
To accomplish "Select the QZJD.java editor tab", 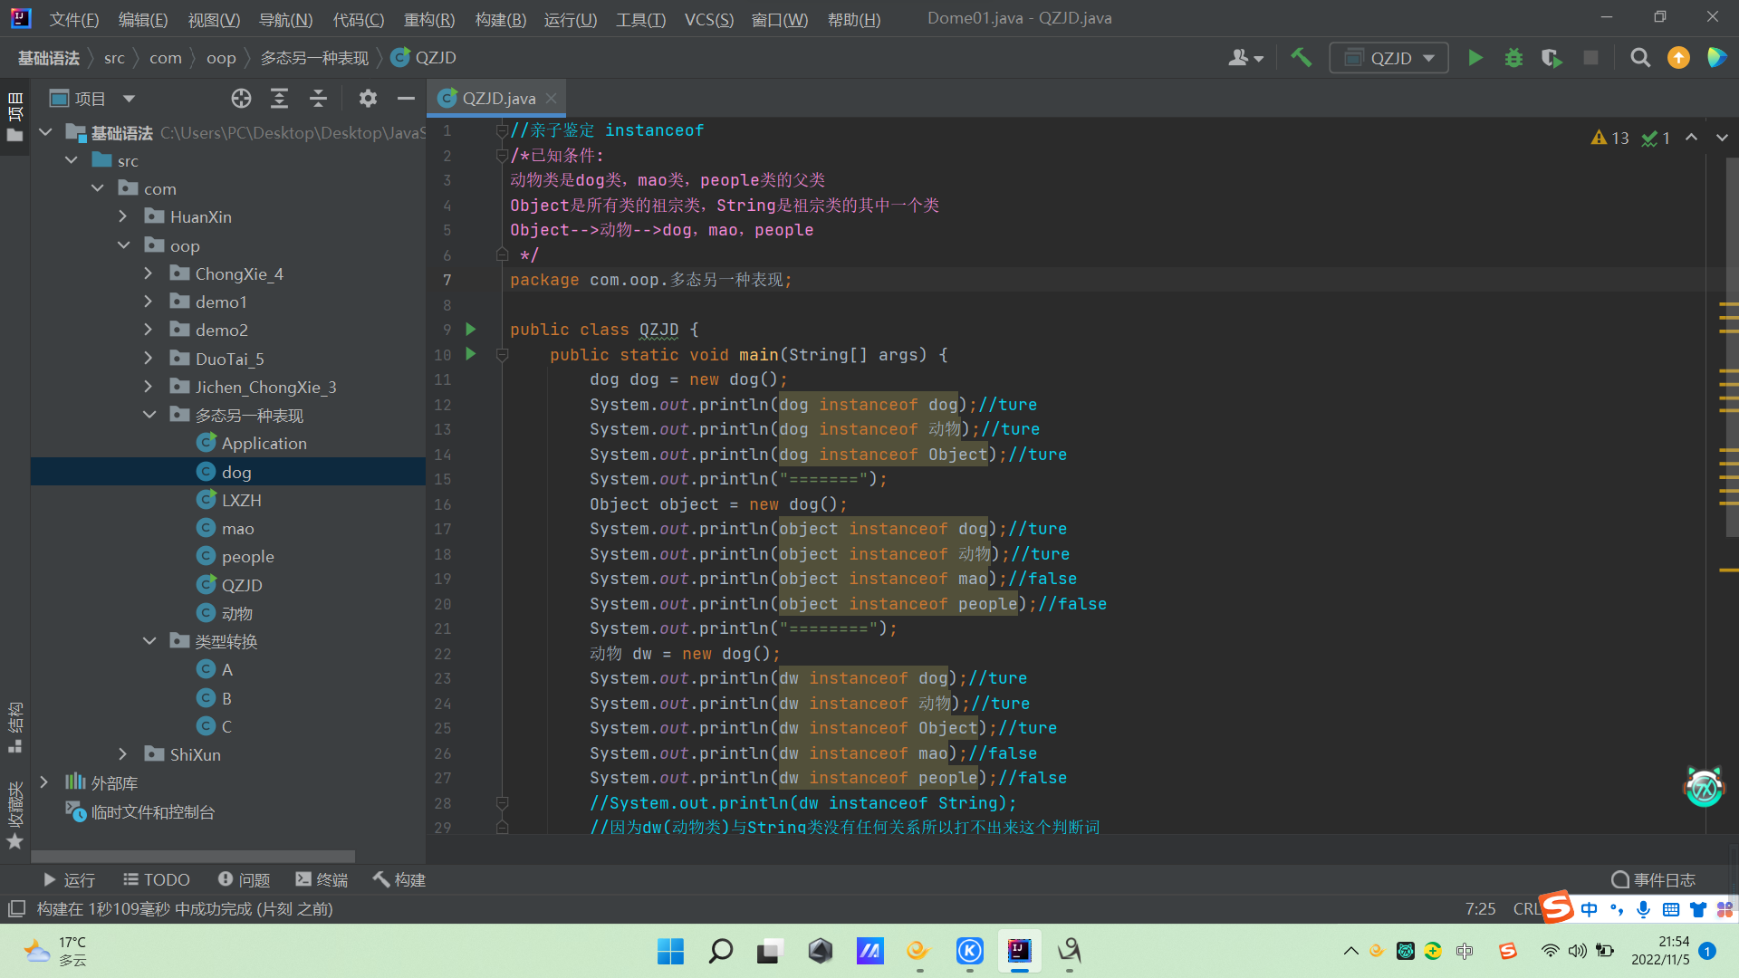I will (497, 98).
